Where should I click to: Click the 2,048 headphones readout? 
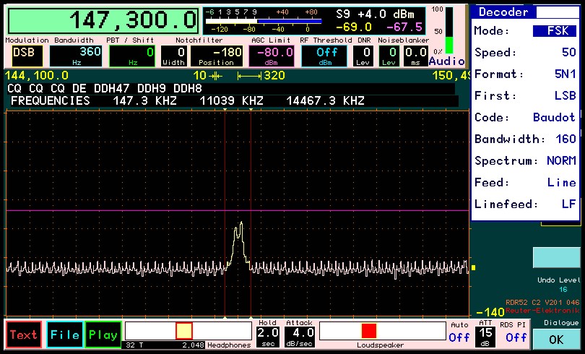193,345
